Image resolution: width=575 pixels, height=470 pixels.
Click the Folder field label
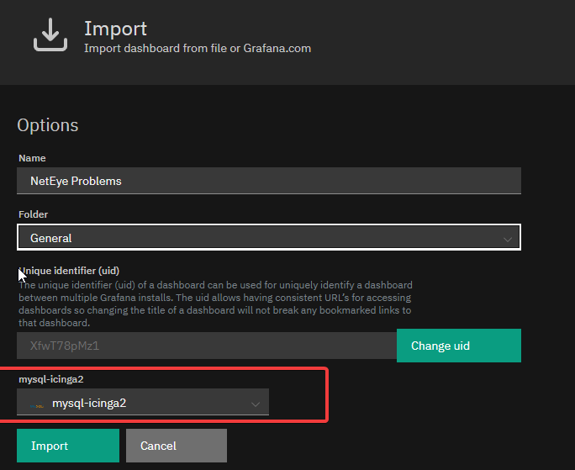[34, 214]
